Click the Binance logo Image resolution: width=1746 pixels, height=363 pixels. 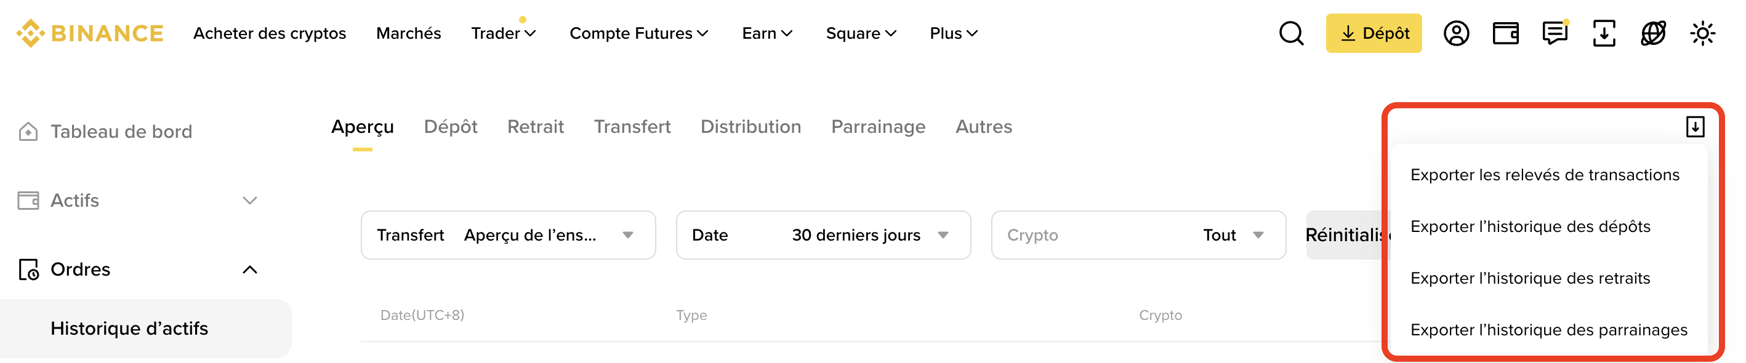pyautogui.click(x=90, y=33)
